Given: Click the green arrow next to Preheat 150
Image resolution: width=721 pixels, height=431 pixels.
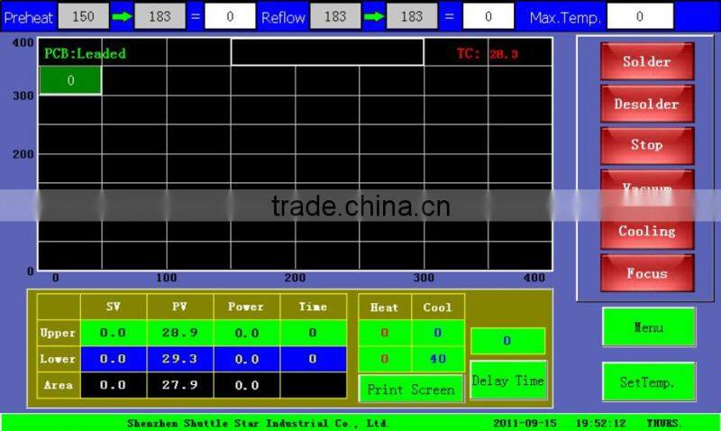Looking at the screenshot, I should 122,16.
